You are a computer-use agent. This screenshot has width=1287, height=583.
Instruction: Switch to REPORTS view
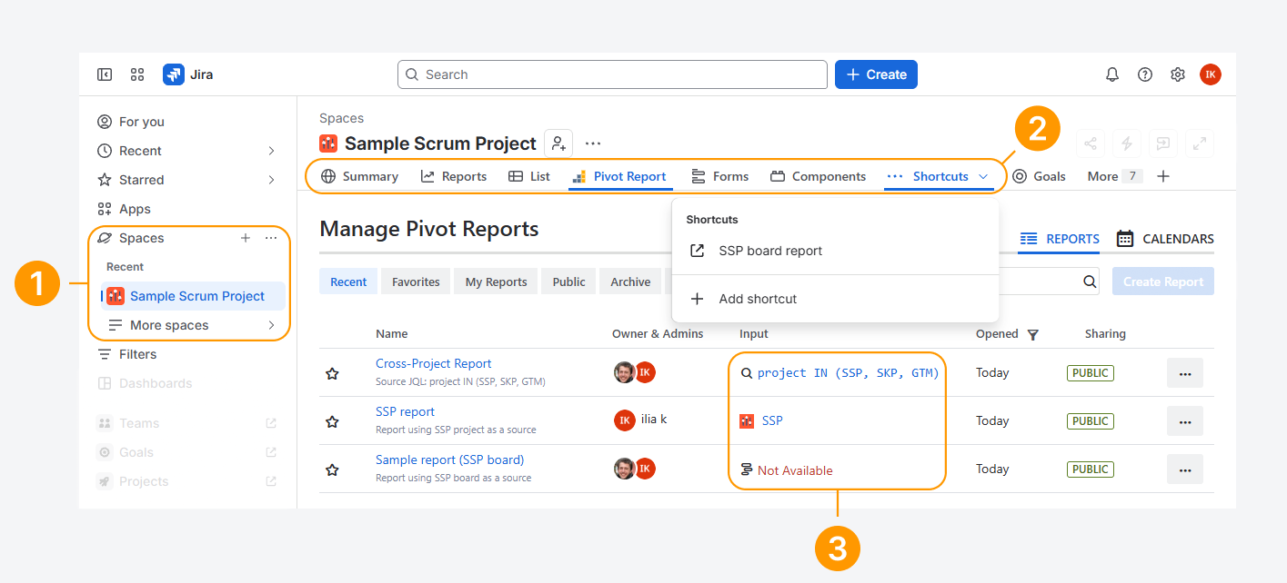tap(1060, 239)
